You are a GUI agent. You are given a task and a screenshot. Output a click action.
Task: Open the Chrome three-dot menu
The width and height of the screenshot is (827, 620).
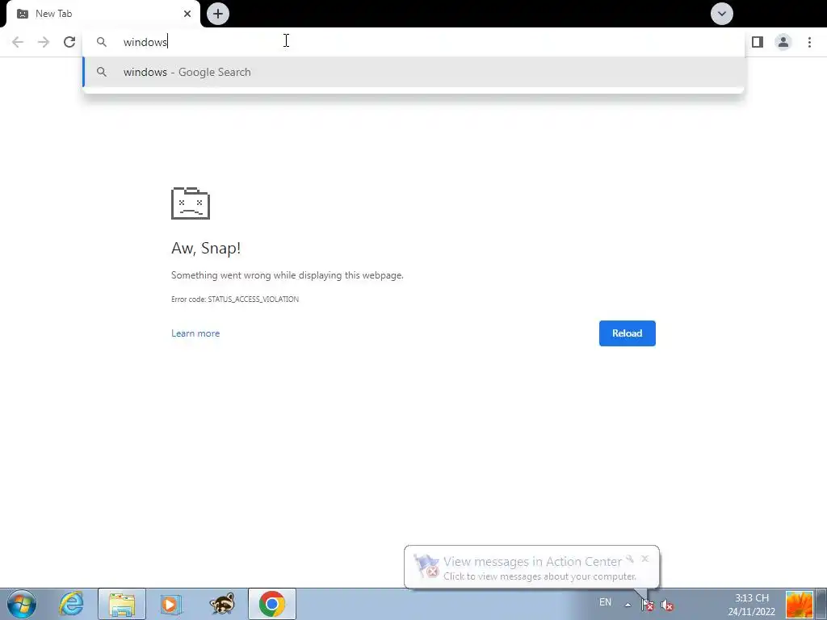(809, 42)
